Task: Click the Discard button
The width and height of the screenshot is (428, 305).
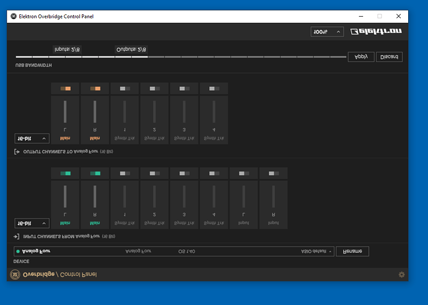Action: pyautogui.click(x=389, y=57)
